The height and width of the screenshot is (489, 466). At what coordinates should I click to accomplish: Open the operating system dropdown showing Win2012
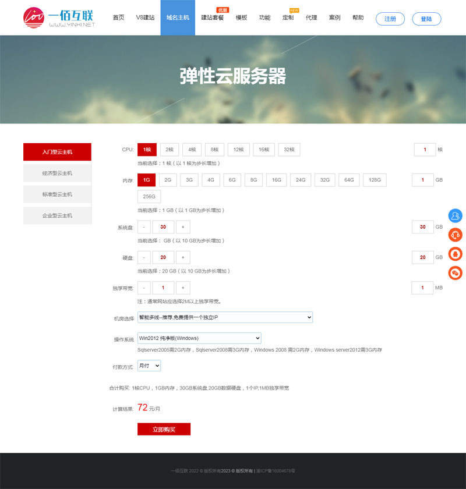point(198,338)
